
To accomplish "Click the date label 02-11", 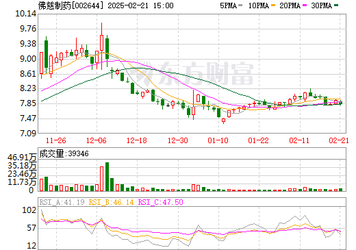I will 299,140.
